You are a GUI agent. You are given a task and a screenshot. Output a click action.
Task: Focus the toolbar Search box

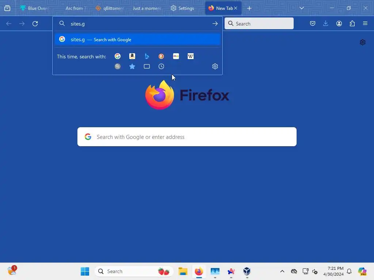[259, 23]
